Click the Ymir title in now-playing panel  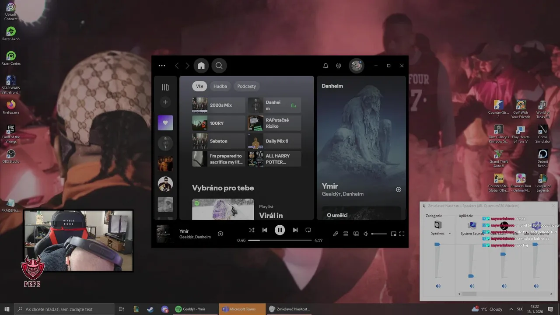point(330,186)
